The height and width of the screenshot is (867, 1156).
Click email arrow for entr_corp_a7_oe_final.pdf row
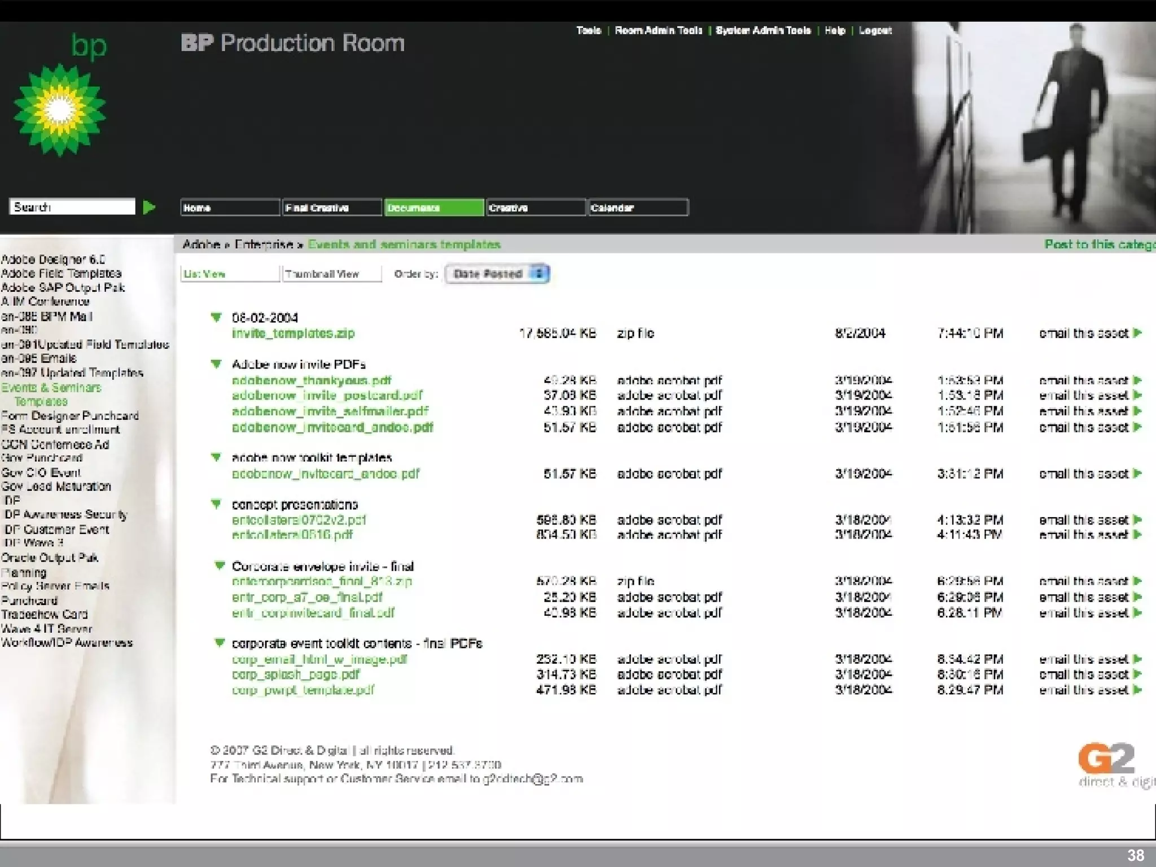(x=1137, y=597)
